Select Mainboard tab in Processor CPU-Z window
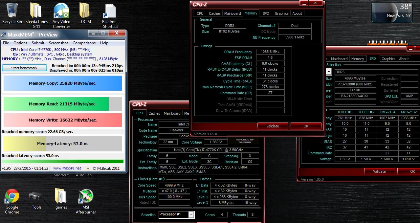 pyautogui.click(x=172, y=113)
